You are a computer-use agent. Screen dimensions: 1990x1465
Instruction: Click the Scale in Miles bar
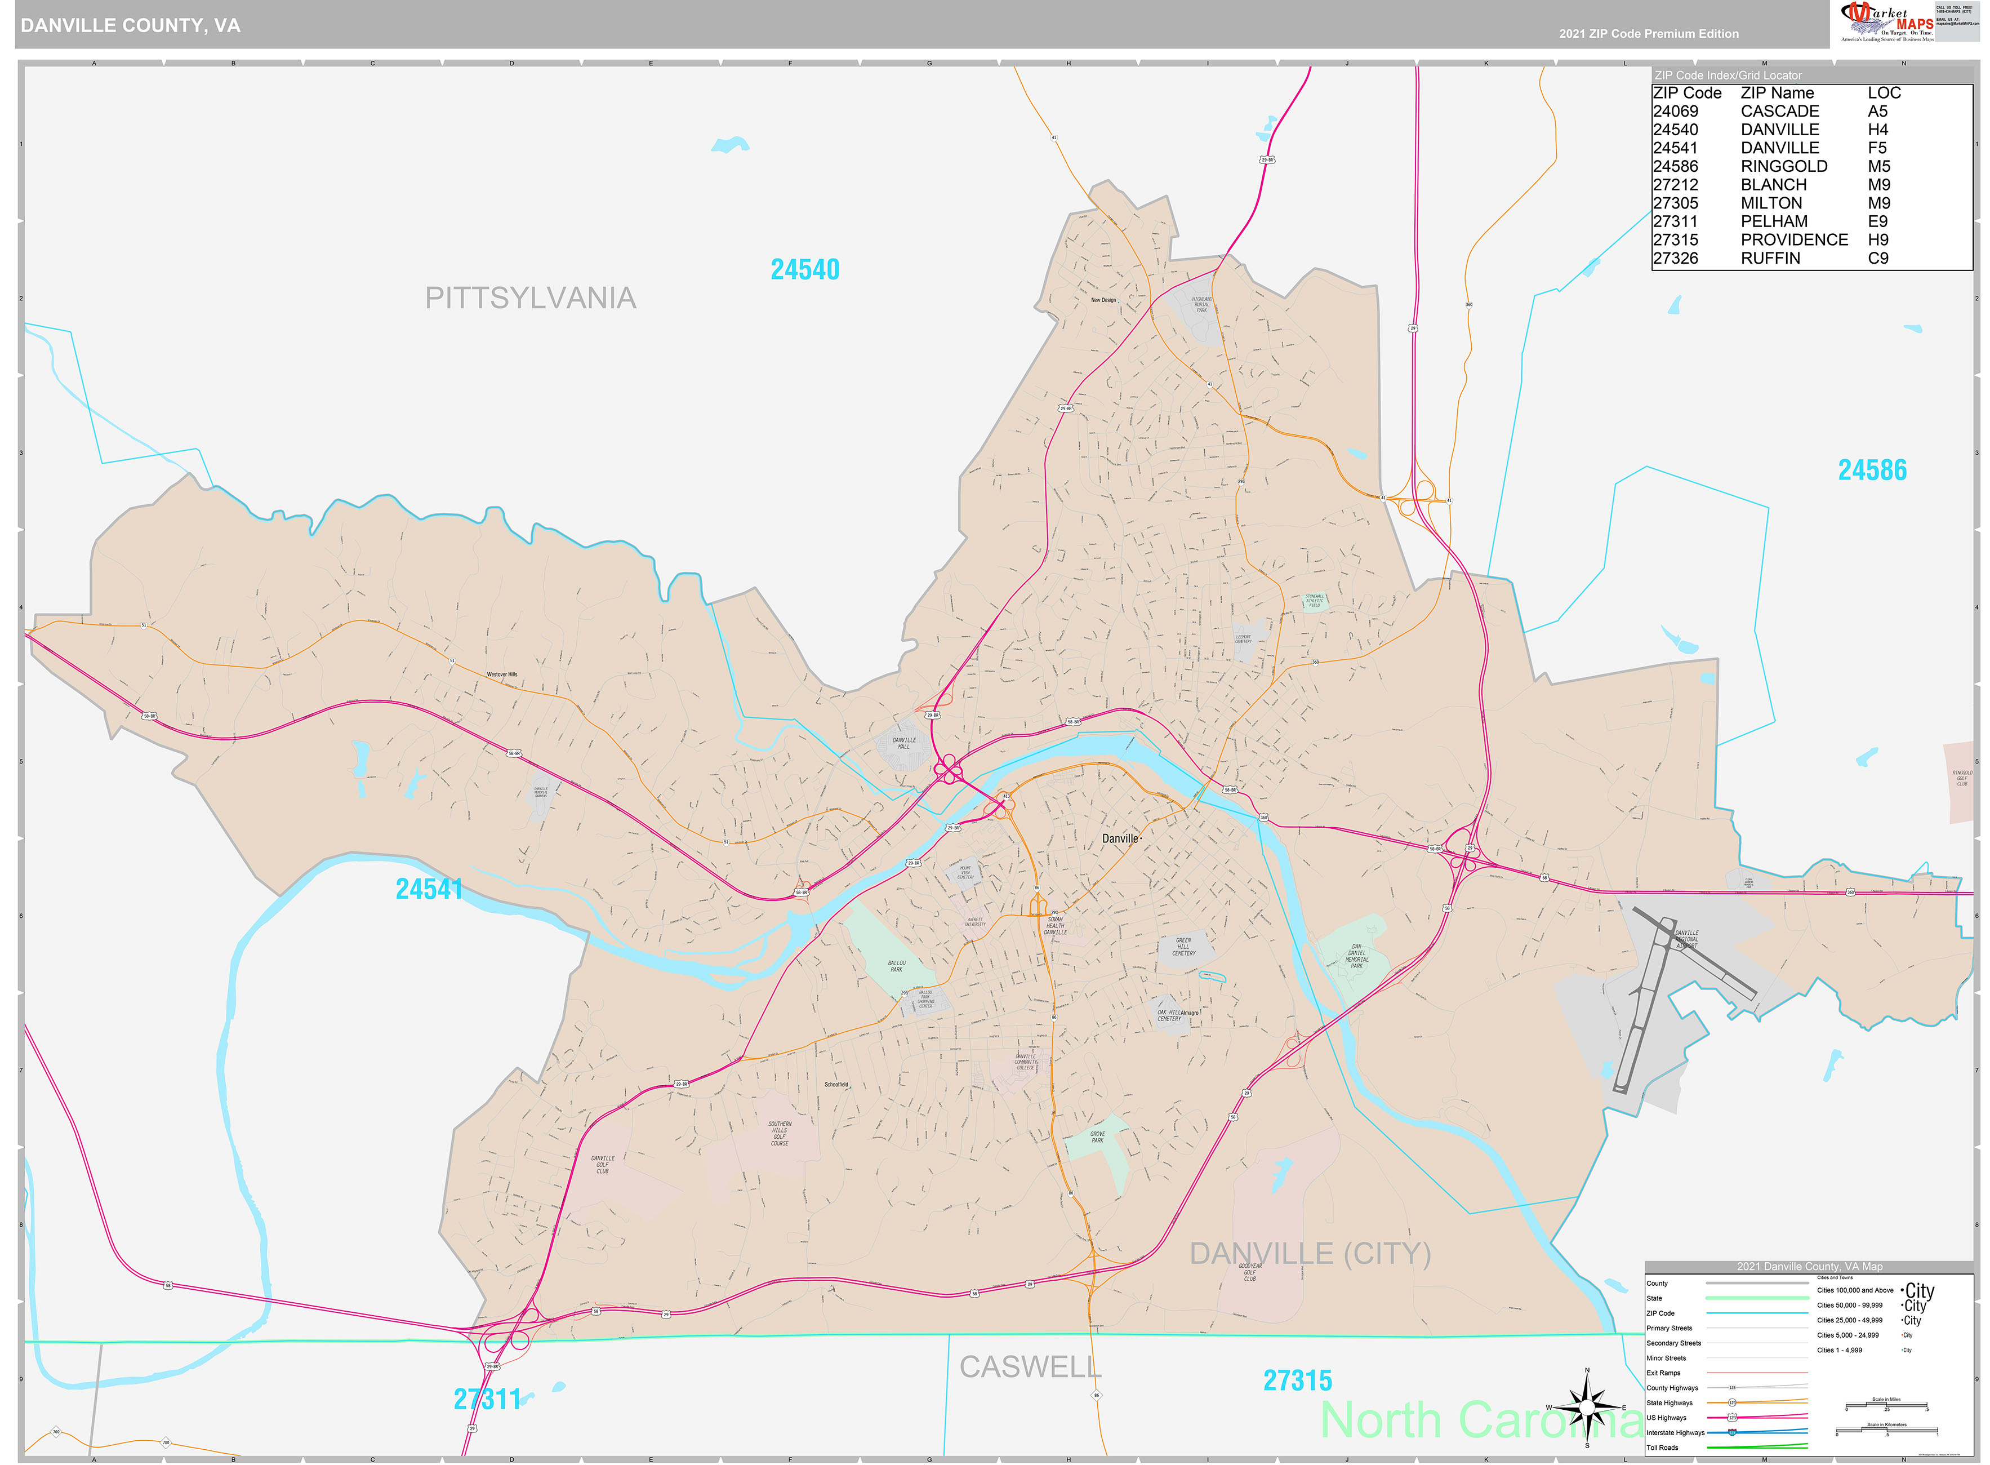coord(1887,1405)
